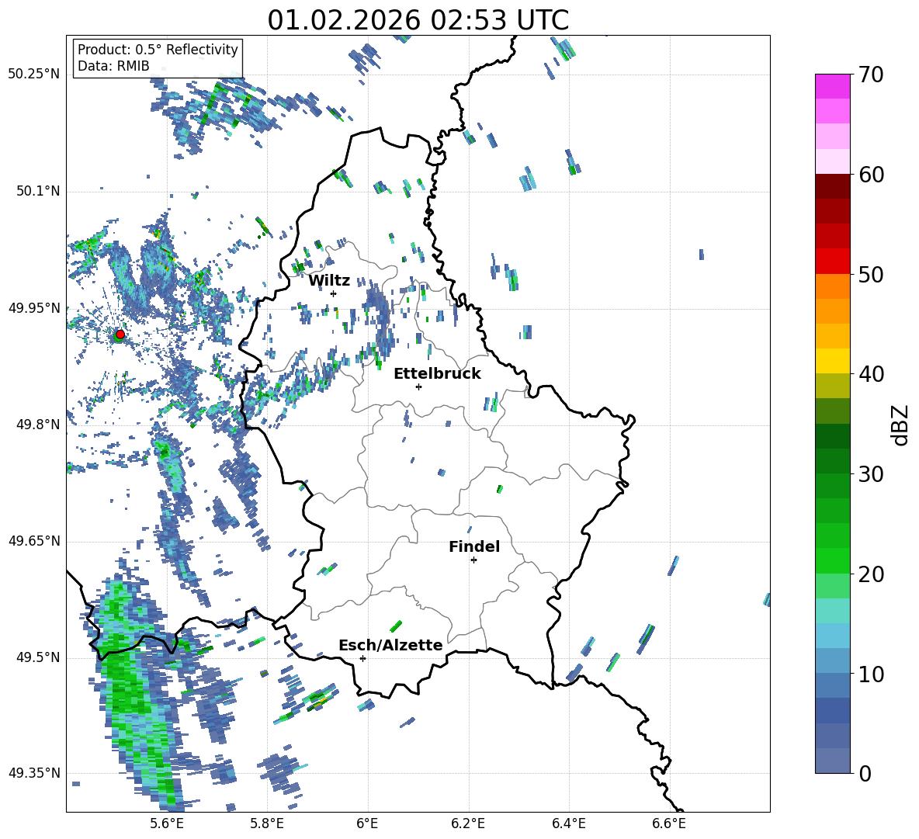Click the 6.2°E longitude label
The image size is (919, 839).
click(x=468, y=823)
